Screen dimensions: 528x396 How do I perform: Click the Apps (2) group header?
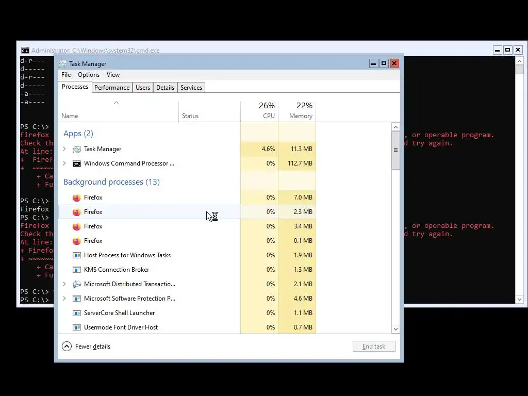tap(78, 134)
